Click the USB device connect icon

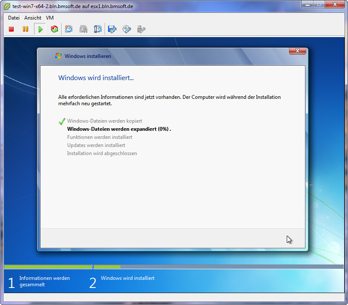[141, 29]
